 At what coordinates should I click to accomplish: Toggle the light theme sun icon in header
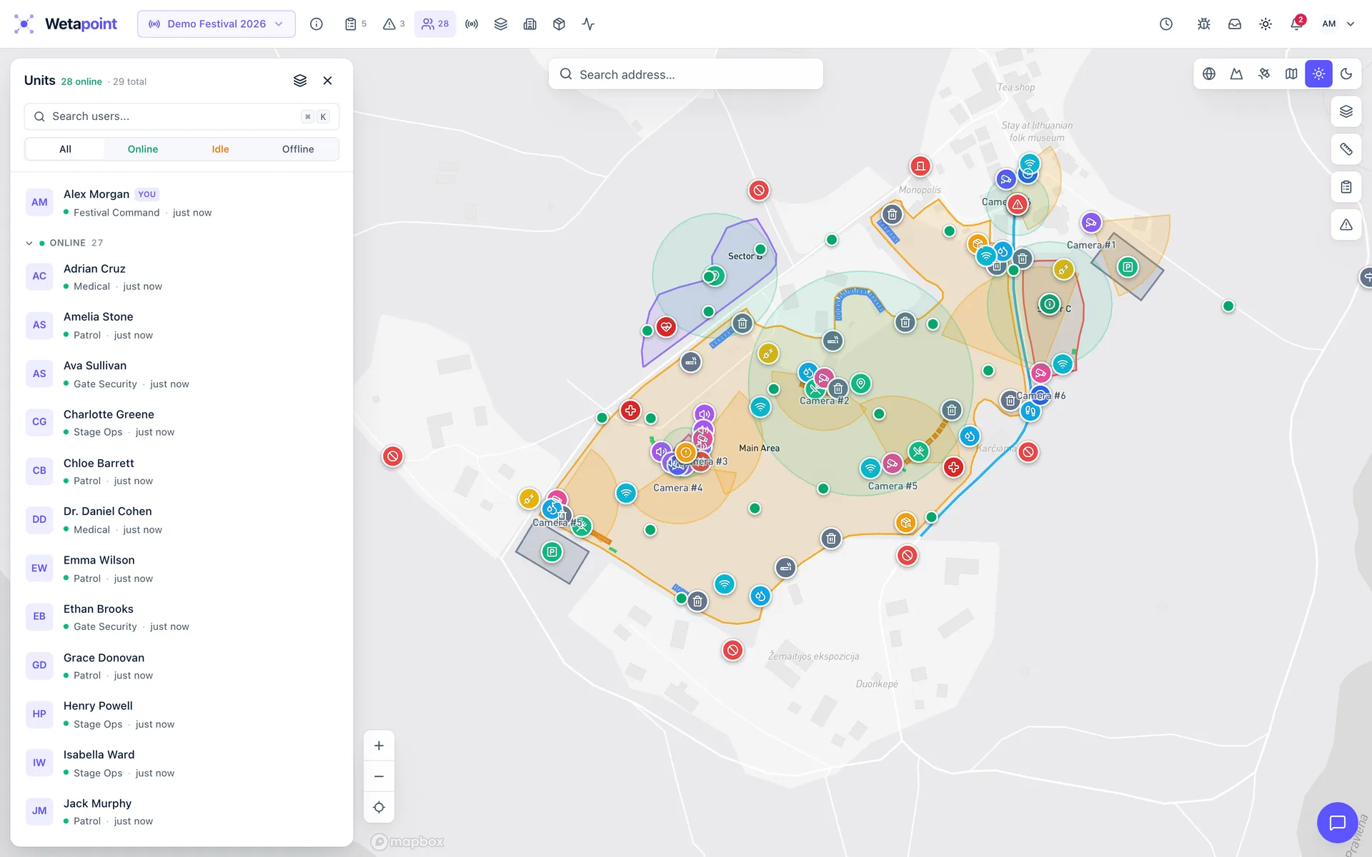pos(1266,24)
